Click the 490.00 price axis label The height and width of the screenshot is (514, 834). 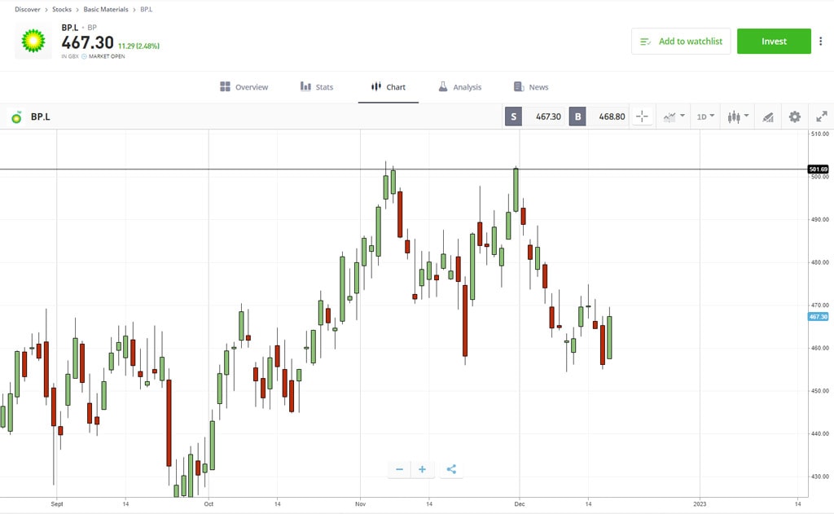point(819,219)
